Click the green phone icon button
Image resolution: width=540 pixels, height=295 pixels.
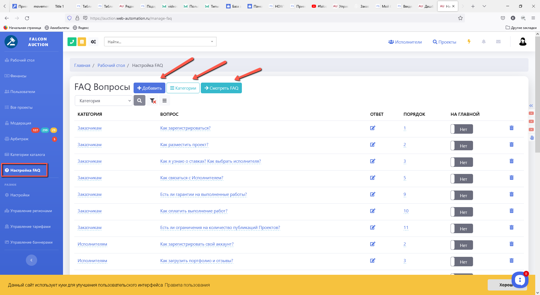coord(72,42)
